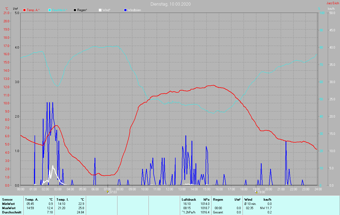Screen dimensions: 340x215
Task: Click the sunset icon at 19:00
Action: click(256, 192)
